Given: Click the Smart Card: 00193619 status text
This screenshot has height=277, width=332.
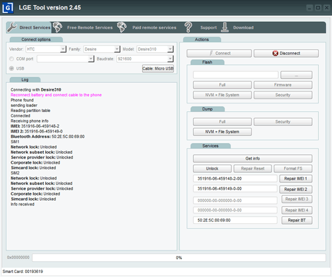Looking at the screenshot, I should [23, 271].
